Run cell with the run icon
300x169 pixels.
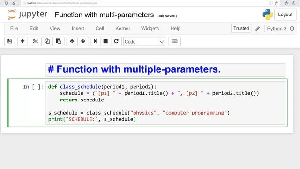[96, 41]
